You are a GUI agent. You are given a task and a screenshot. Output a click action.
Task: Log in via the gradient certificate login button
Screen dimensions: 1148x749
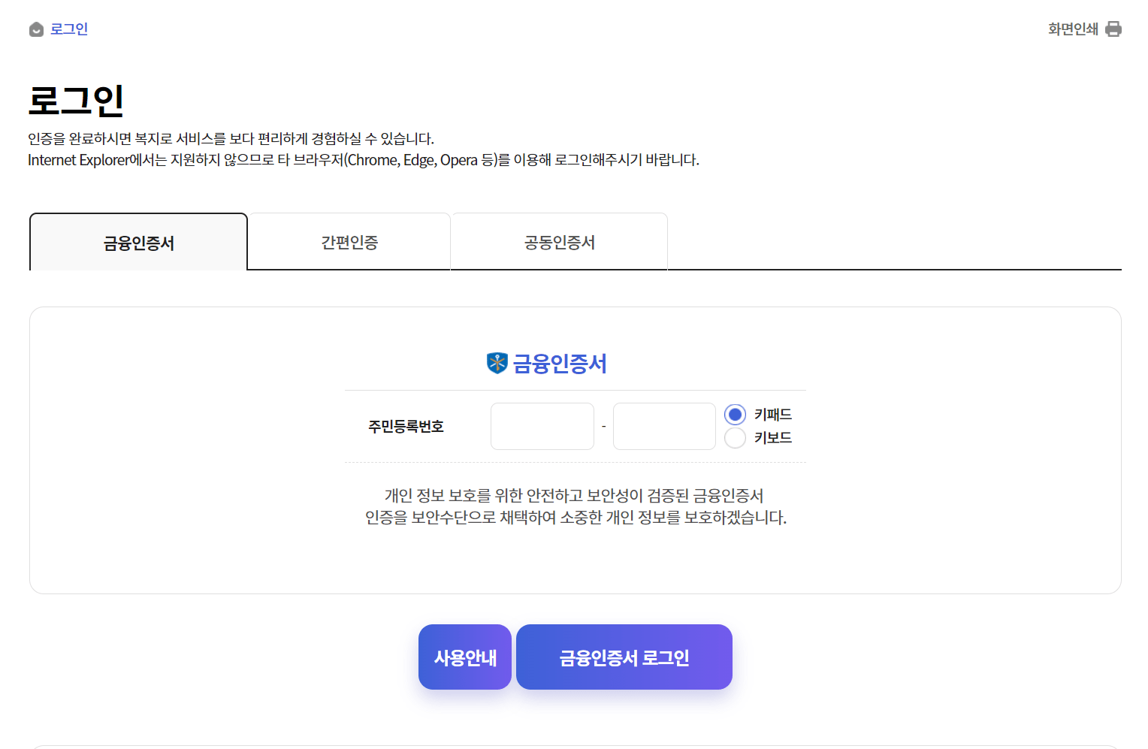pos(624,656)
